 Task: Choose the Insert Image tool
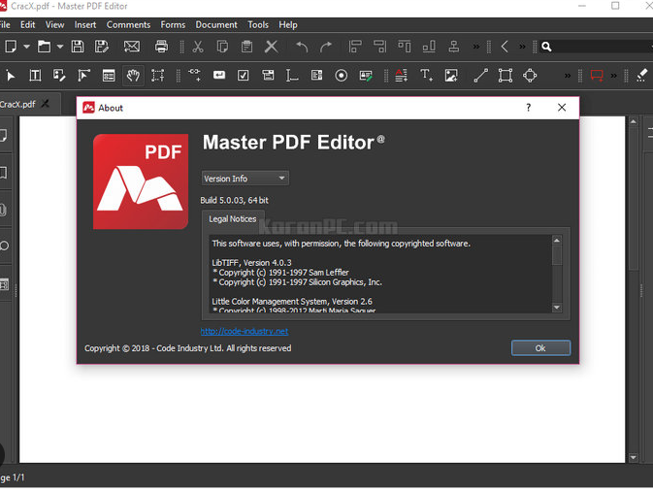tap(451, 76)
